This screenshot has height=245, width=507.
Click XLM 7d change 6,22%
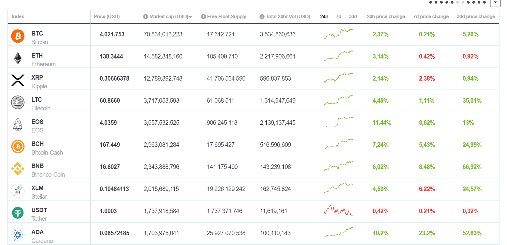coord(427,189)
